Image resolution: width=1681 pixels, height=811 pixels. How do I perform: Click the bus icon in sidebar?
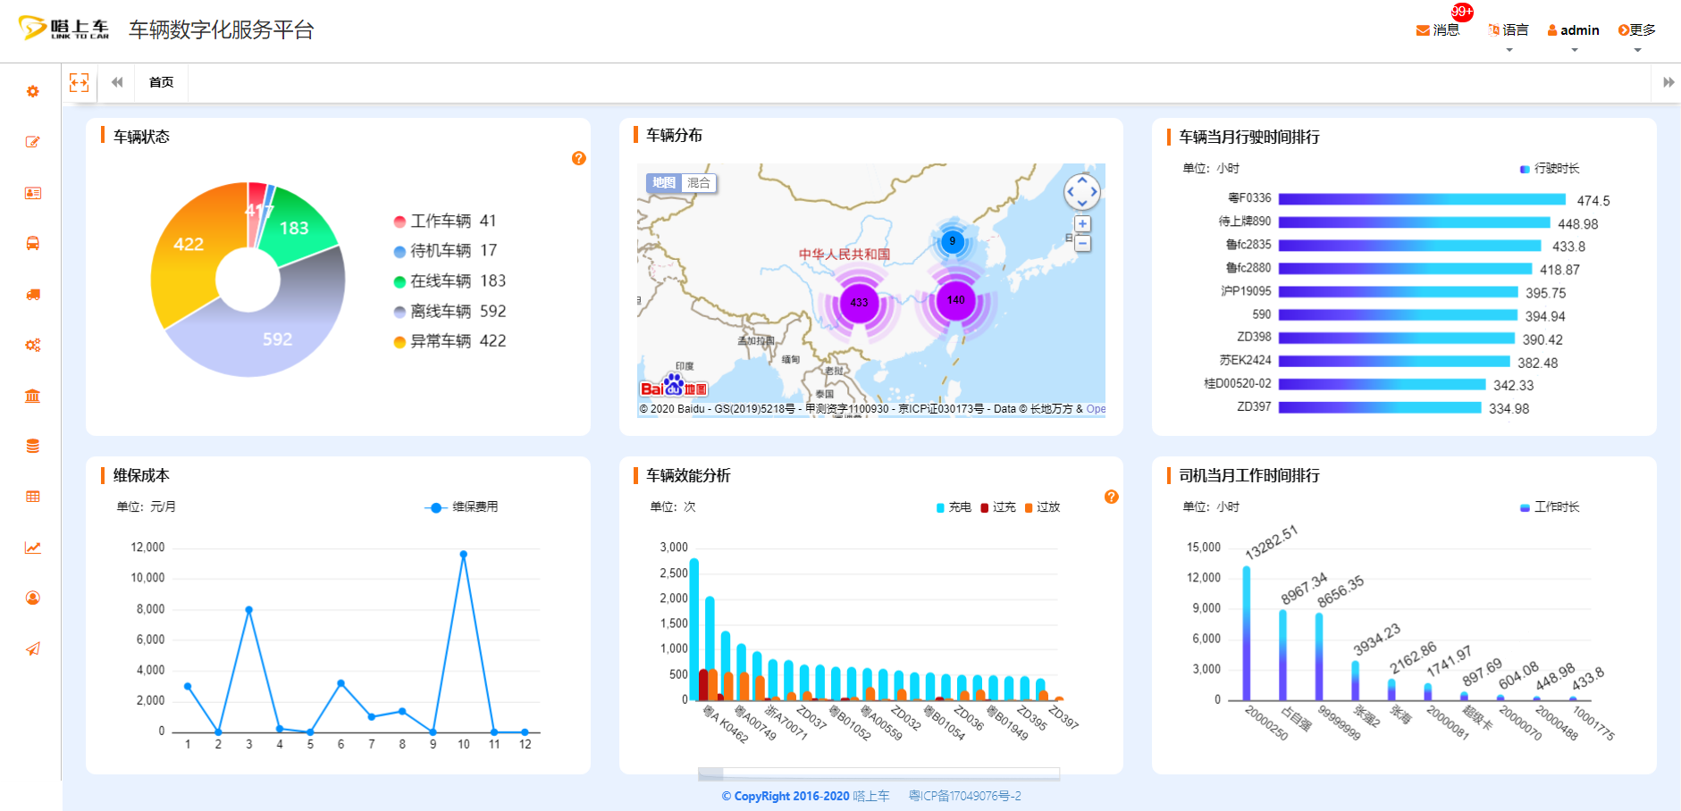(33, 244)
